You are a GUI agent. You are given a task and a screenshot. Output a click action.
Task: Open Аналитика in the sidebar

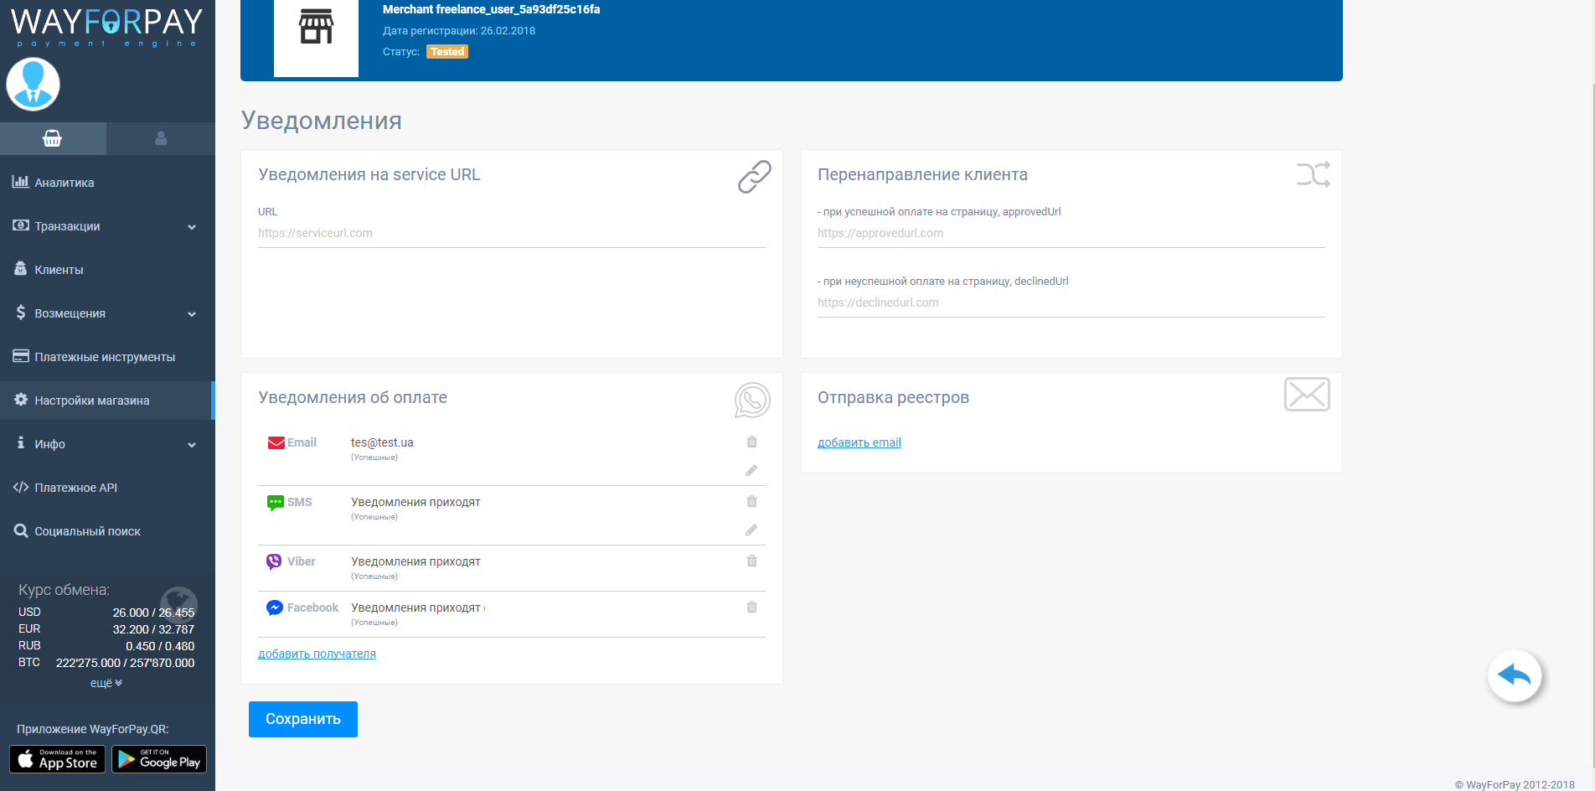pos(65,183)
